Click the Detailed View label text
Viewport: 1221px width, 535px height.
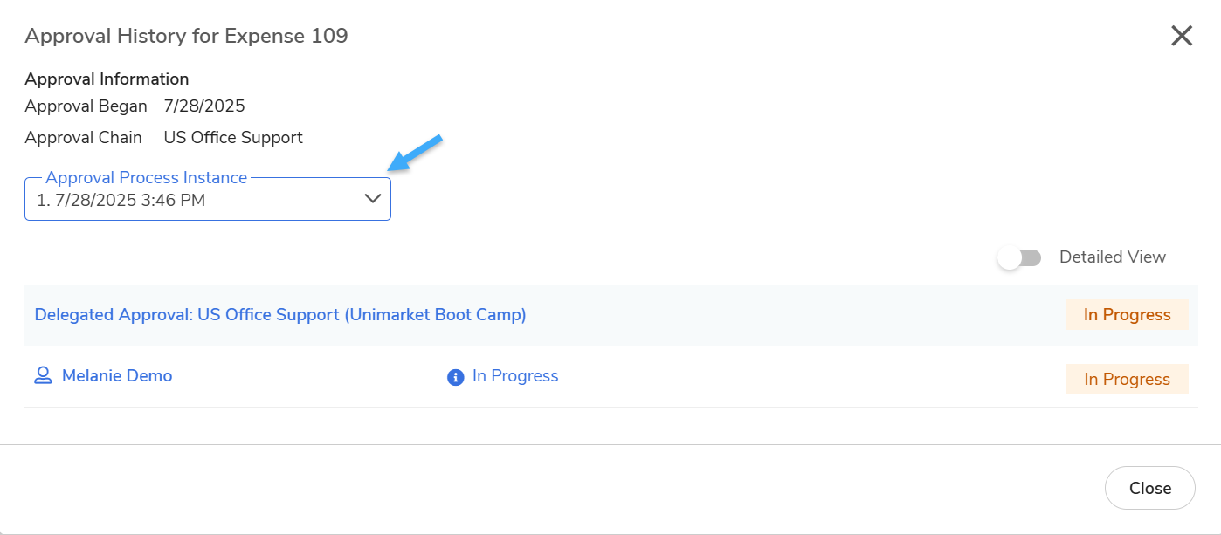[x=1112, y=257]
